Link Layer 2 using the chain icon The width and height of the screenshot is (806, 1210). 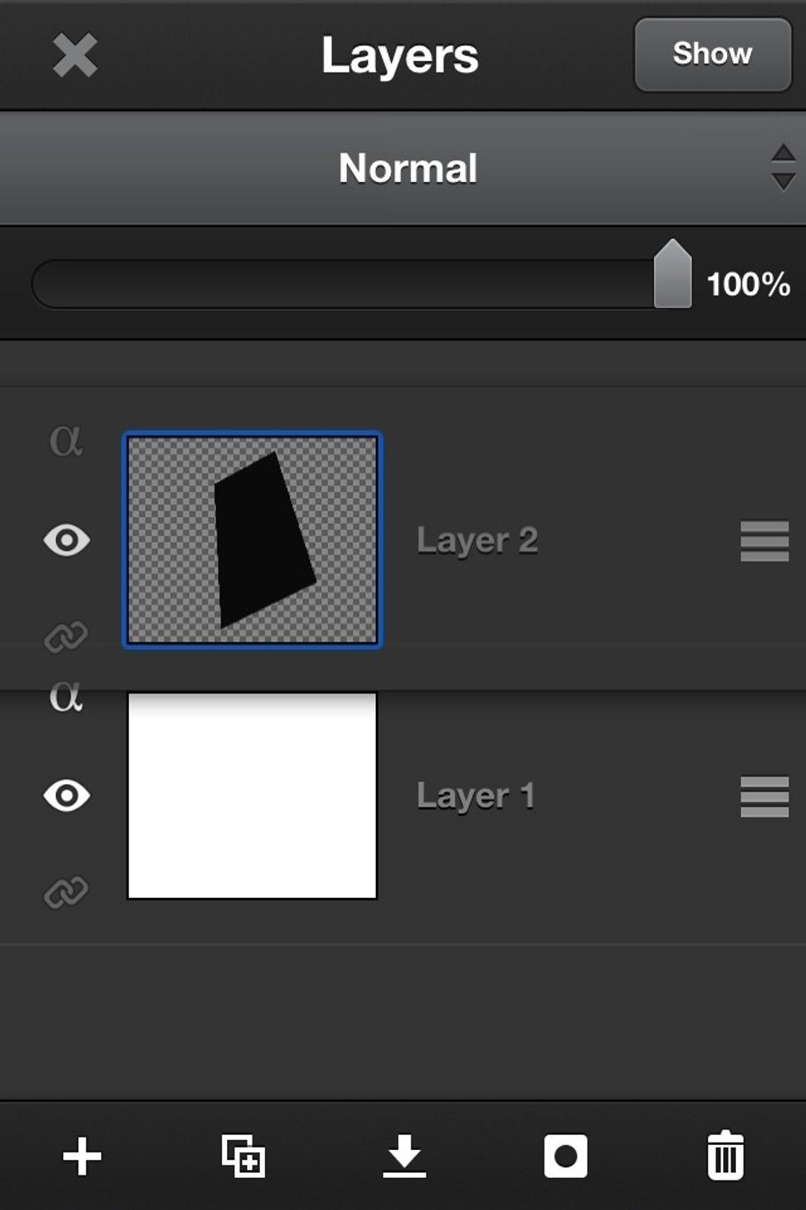click(x=68, y=634)
